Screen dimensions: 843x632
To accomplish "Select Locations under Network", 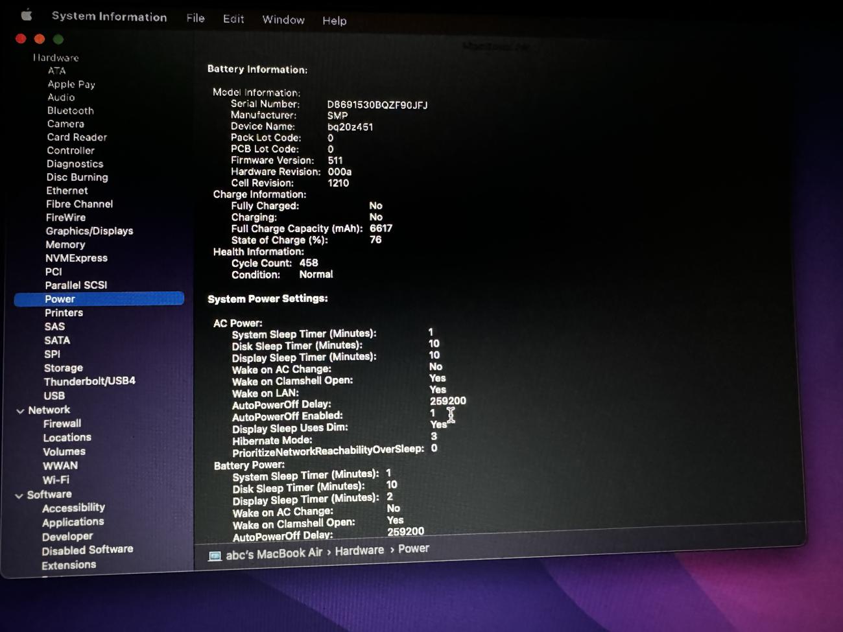I will 67,438.
